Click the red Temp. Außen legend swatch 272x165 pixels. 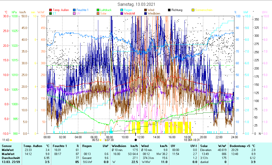pyautogui.click(x=50, y=10)
